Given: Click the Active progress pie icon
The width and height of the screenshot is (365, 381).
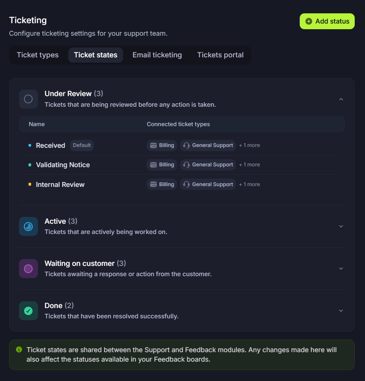Looking at the screenshot, I should pyautogui.click(x=28, y=226).
